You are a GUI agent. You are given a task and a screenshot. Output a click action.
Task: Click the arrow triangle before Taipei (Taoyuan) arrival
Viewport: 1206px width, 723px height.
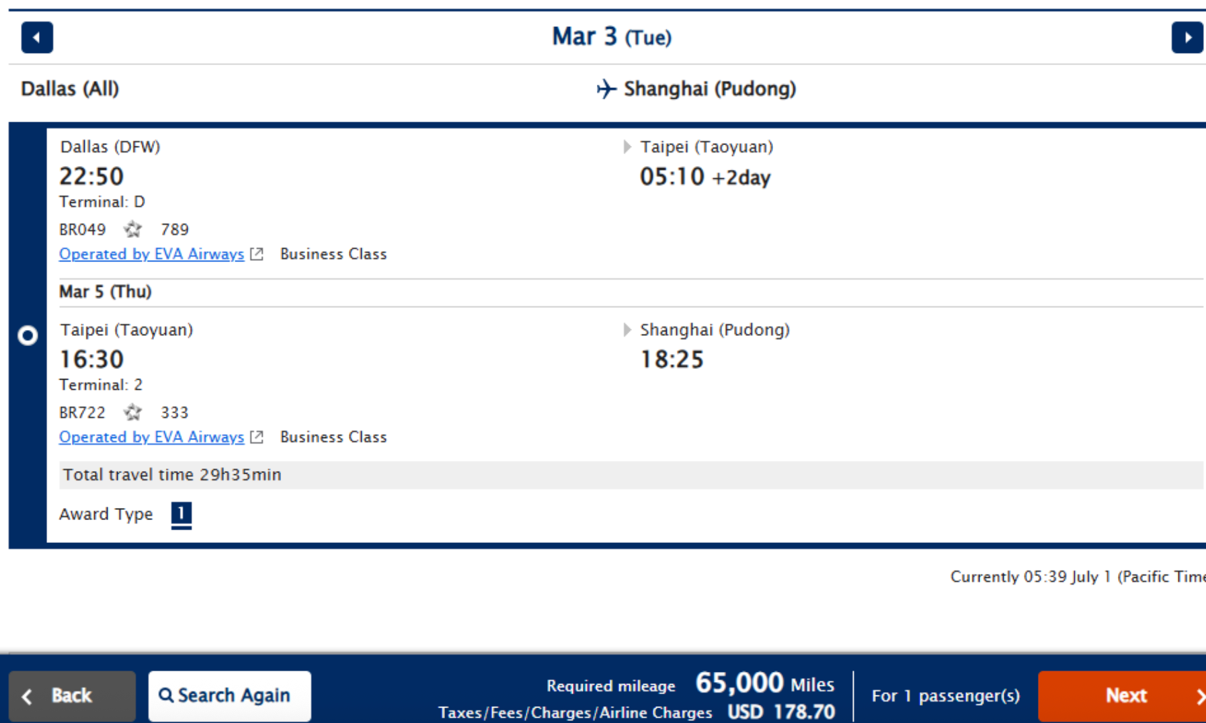click(627, 146)
